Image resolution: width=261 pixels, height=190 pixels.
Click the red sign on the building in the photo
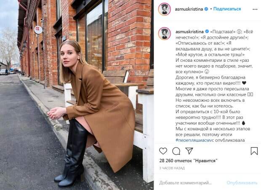tap(38, 30)
